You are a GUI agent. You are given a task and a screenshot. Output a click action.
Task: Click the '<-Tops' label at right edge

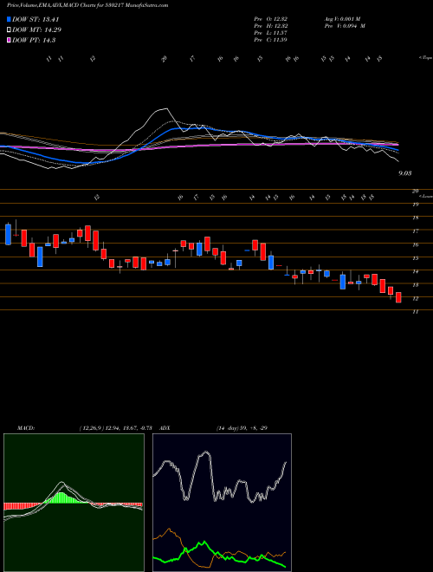pos(426,58)
